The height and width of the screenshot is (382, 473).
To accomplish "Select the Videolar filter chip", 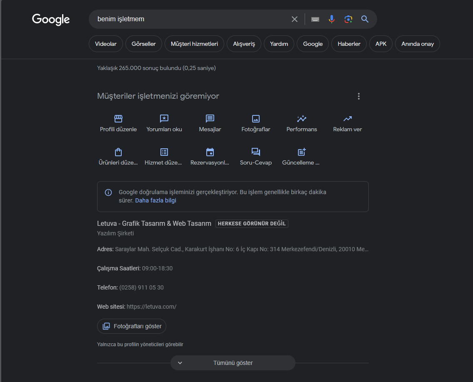I will coord(105,44).
